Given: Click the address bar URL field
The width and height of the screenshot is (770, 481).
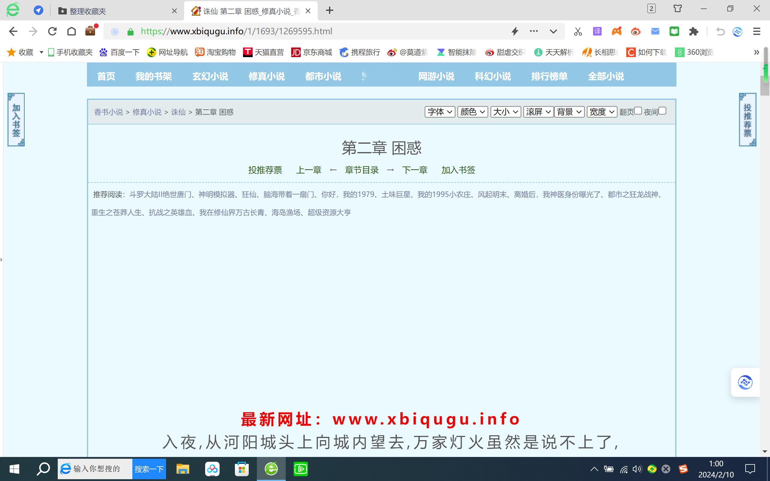Looking at the screenshot, I should coord(318,31).
